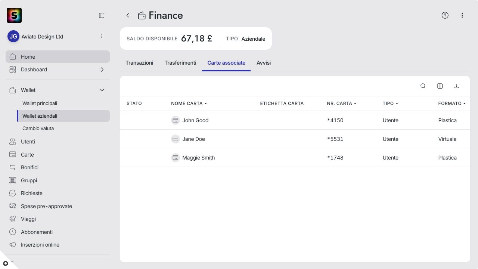Image resolution: width=478 pixels, height=269 pixels.
Task: Click the colorful S app logo
Action: click(14, 15)
